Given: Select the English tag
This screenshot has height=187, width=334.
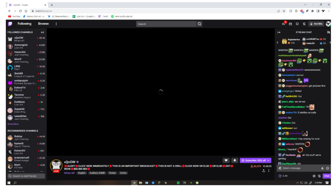Looking at the screenshot, I should pos(82,173).
